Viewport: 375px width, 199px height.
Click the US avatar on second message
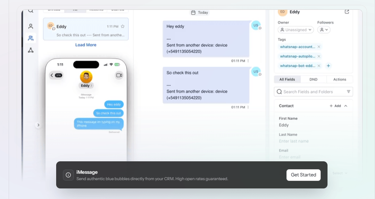[x=256, y=72]
